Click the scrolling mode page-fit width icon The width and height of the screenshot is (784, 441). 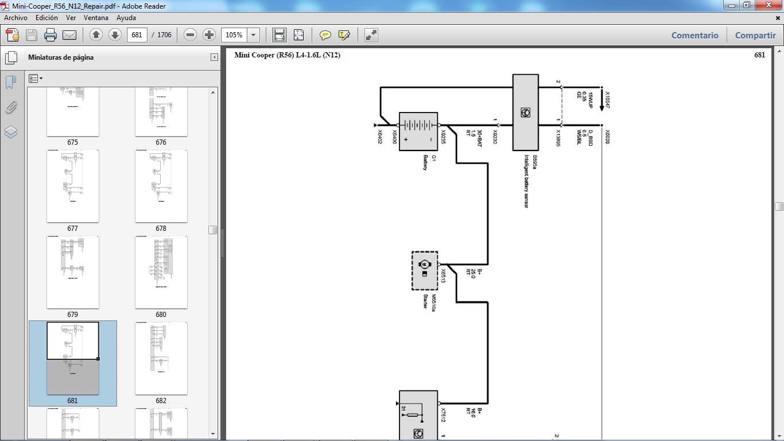(x=280, y=35)
